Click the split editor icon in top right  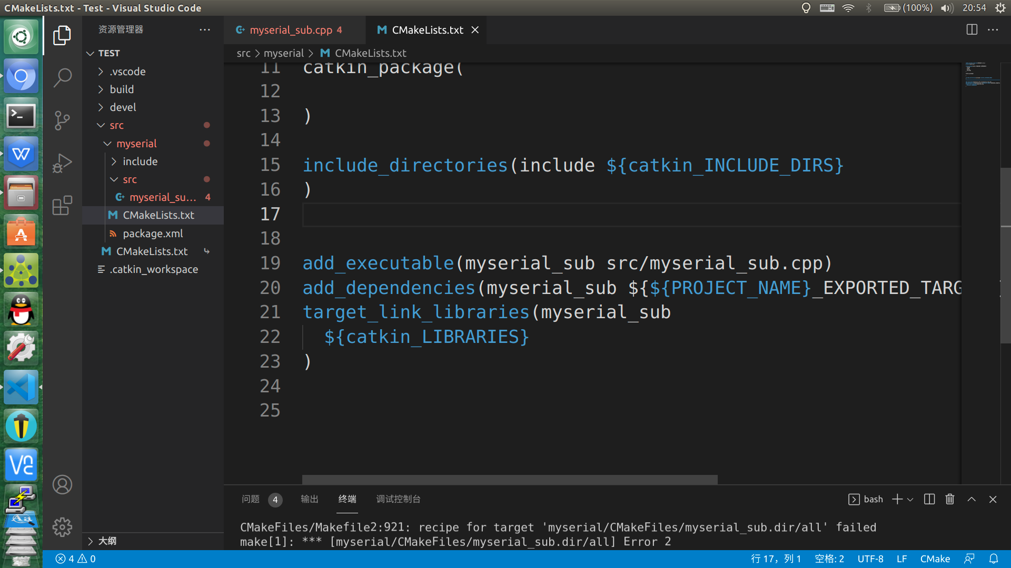[x=972, y=29]
